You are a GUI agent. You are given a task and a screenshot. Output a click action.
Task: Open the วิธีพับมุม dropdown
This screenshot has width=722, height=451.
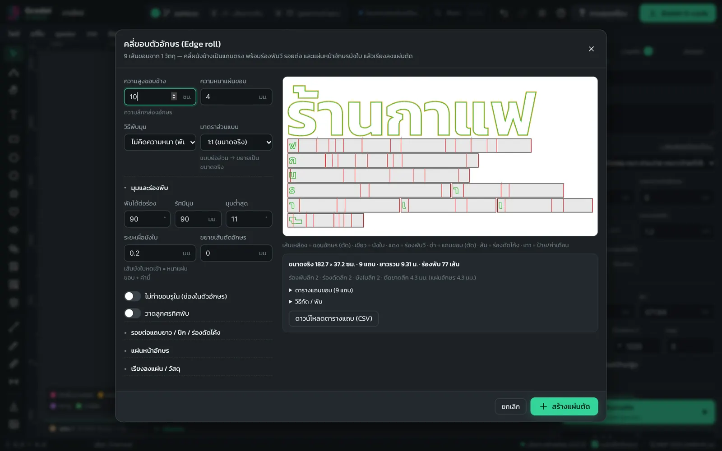pos(160,142)
